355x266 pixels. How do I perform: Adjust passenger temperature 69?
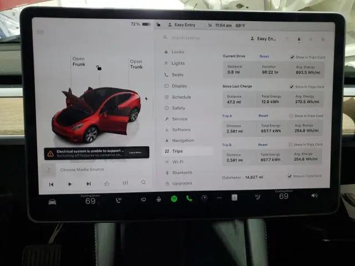[x=283, y=196]
